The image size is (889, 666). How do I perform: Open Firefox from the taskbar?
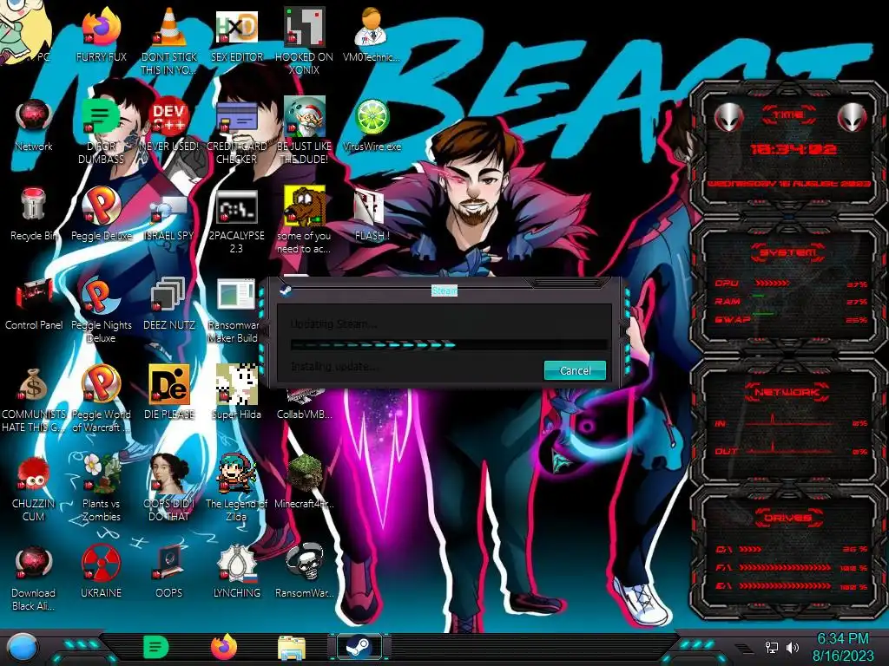click(x=224, y=647)
